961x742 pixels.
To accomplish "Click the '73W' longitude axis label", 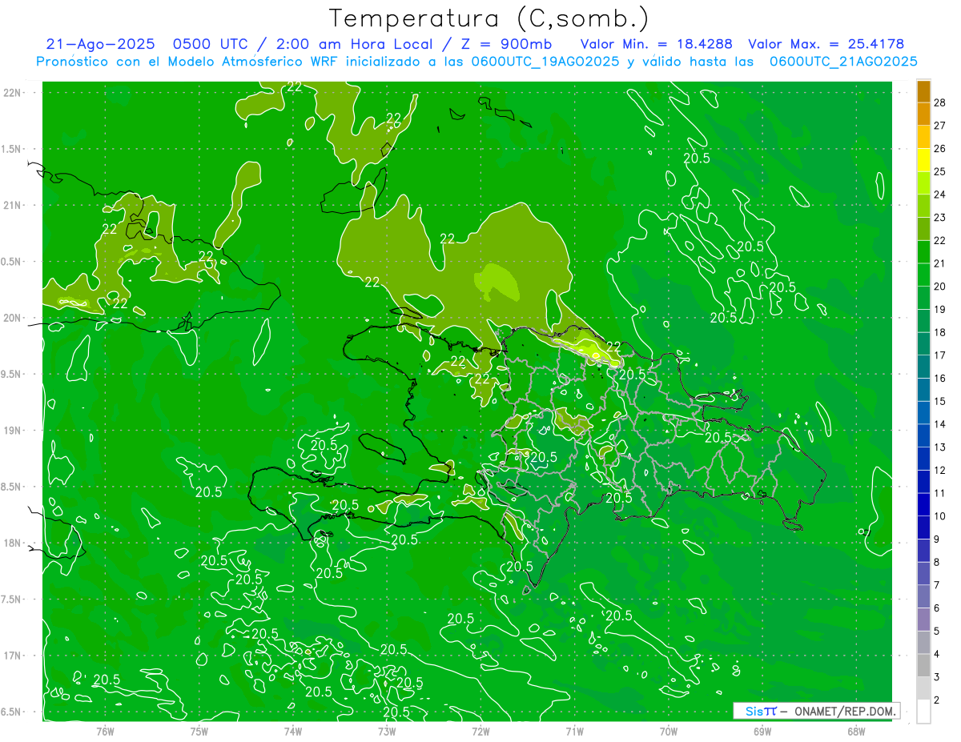I will 387,731.
